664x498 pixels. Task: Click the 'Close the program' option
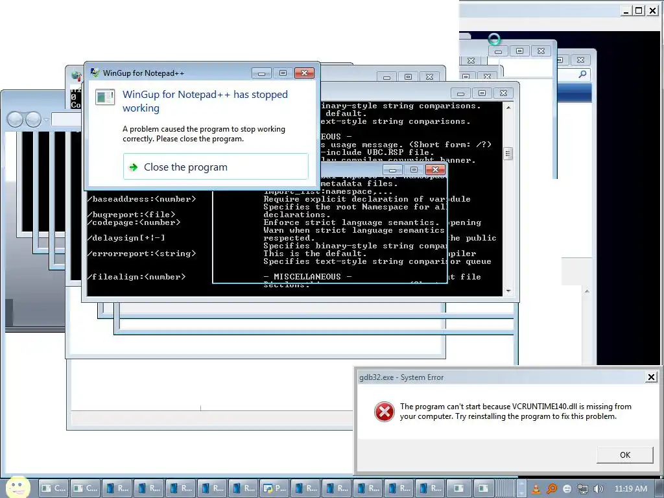click(215, 167)
